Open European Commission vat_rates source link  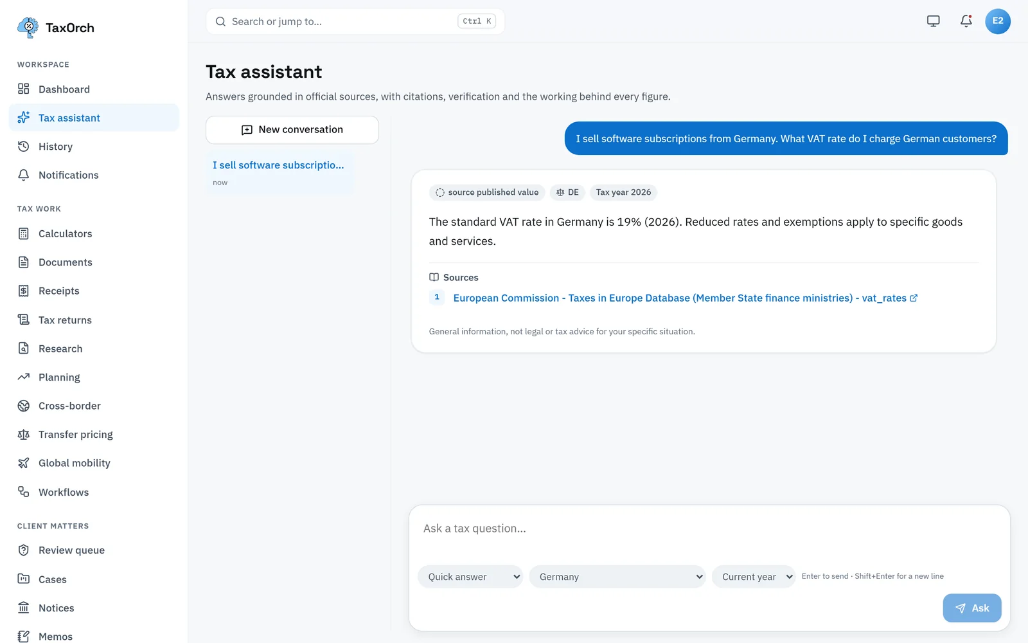coord(686,298)
